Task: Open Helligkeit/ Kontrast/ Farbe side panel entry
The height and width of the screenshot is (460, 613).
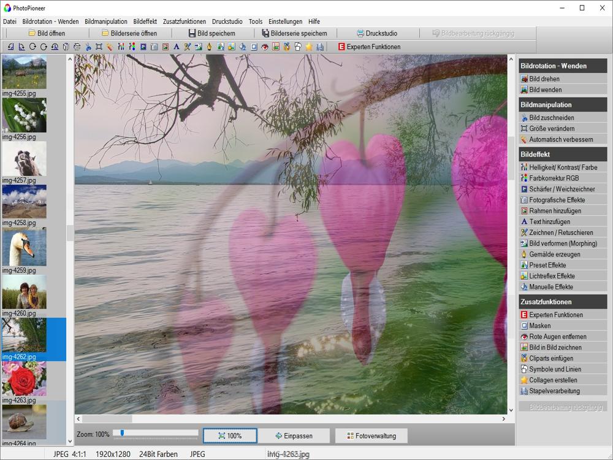Action: pyautogui.click(x=563, y=167)
